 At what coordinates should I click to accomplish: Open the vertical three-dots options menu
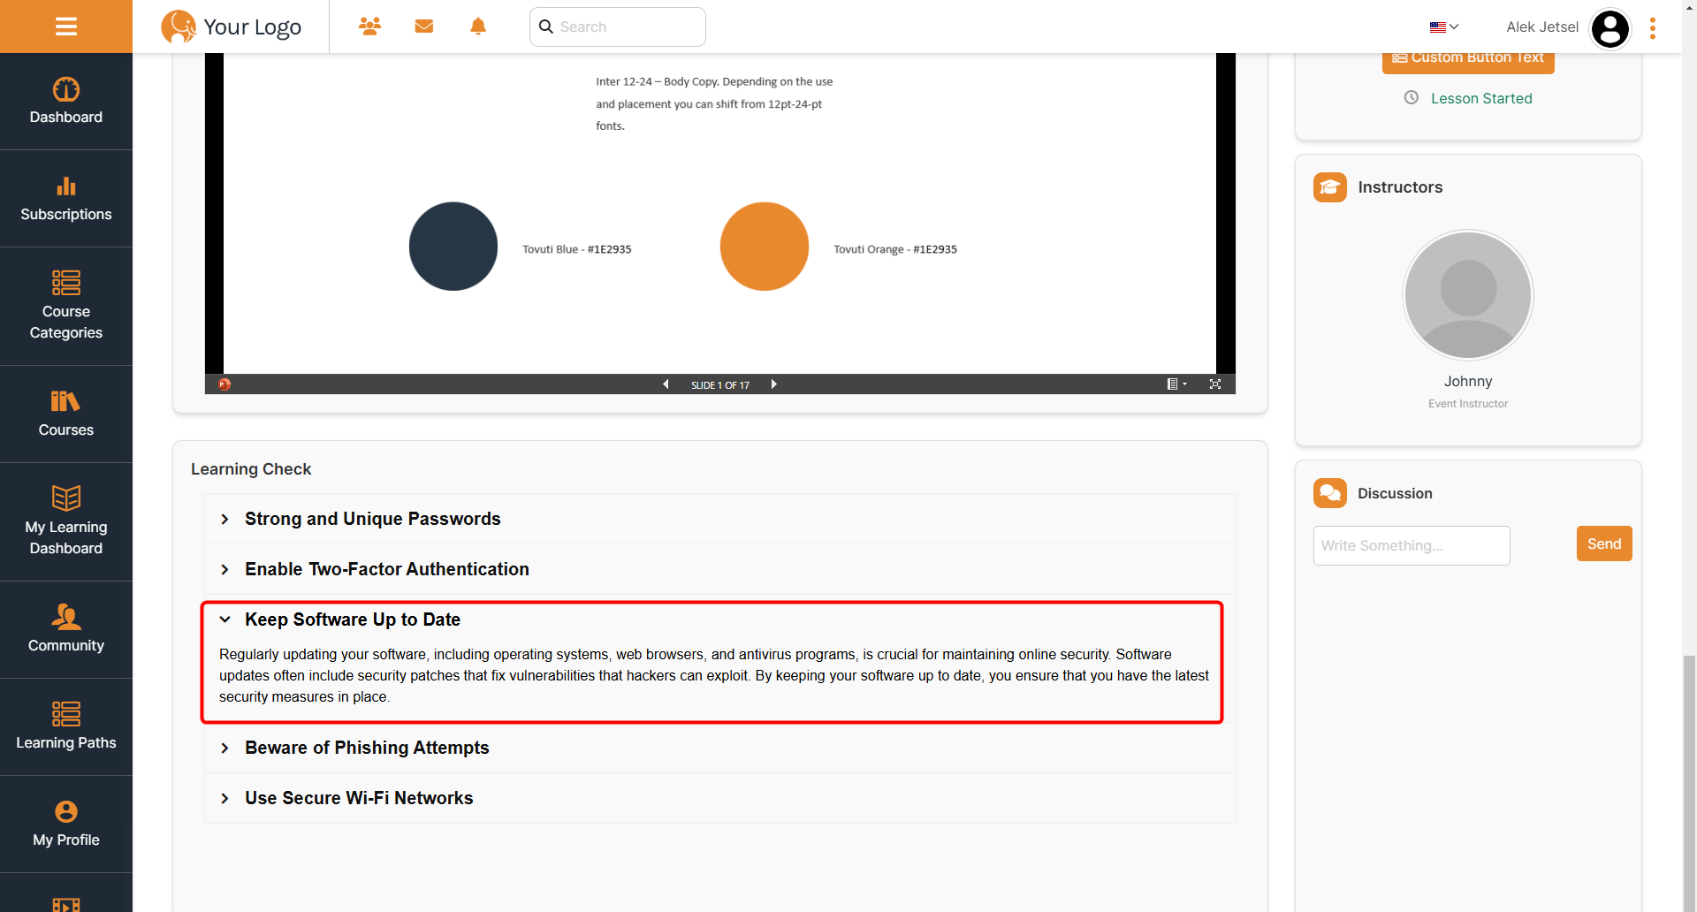1652,28
